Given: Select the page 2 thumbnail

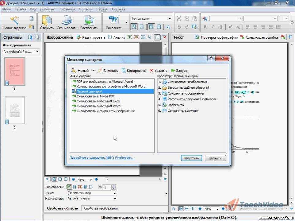Looking at the screenshot, I should (14, 110).
